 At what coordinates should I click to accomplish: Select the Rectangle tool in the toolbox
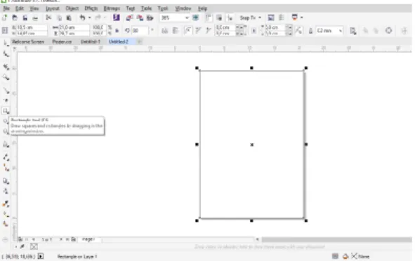pos(6,111)
